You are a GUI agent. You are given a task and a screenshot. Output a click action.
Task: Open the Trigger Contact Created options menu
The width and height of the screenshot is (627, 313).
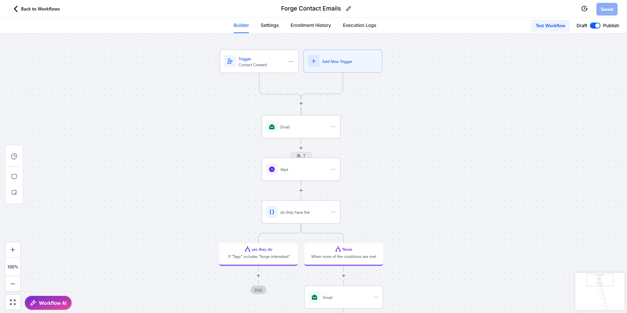(291, 62)
